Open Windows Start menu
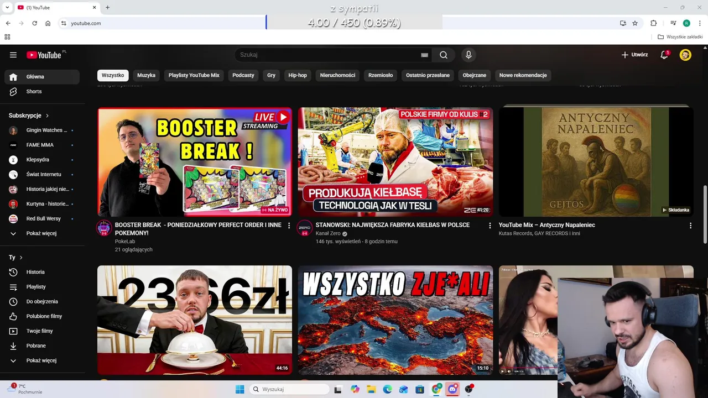 [x=240, y=389]
